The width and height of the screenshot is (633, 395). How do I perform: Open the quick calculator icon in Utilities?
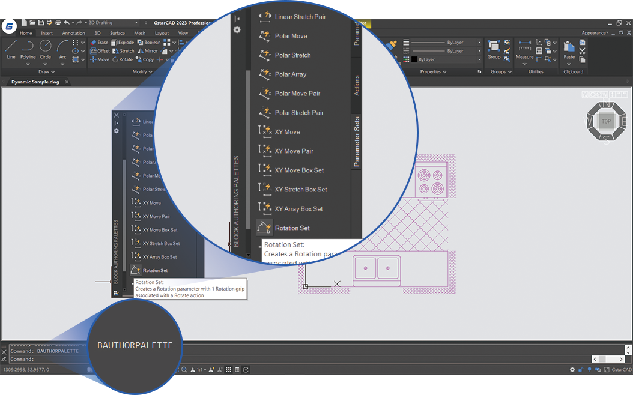[539, 51]
